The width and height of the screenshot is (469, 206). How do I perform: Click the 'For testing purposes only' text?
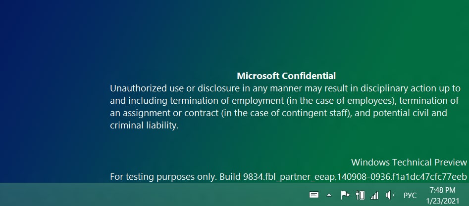pyautogui.click(x=163, y=177)
